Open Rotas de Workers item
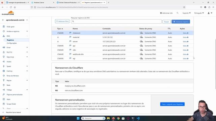This screenshot has height=121, width=216. tap(13, 76)
